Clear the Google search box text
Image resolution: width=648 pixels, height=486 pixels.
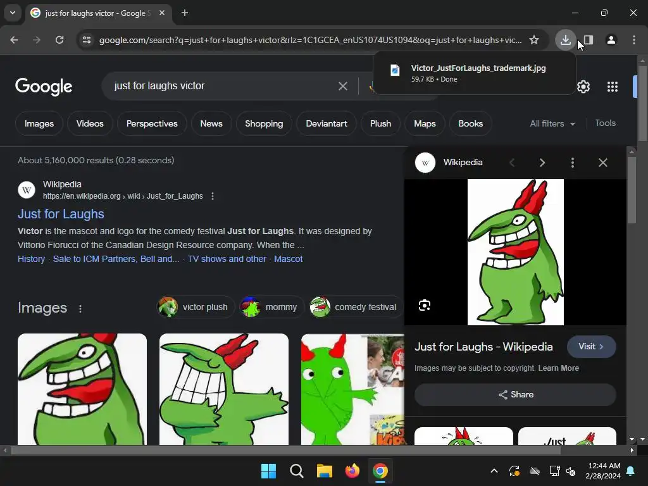click(342, 86)
